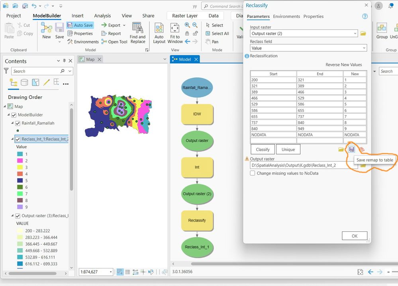Click the zoom in magnifier

click(187, 25)
